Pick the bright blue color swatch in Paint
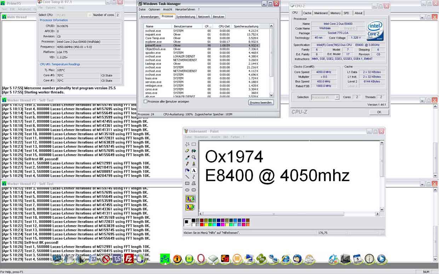The image size is (439, 274). [218, 225]
